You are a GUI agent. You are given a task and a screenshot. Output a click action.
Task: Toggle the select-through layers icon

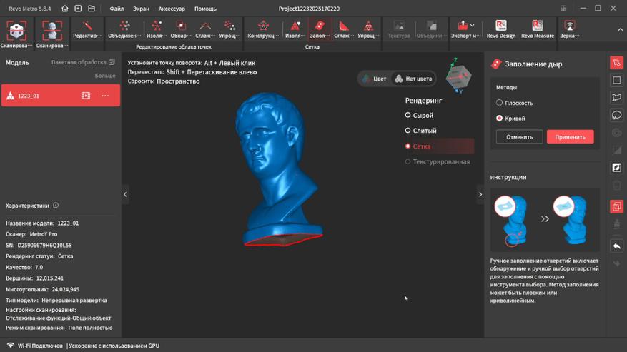[x=616, y=206]
